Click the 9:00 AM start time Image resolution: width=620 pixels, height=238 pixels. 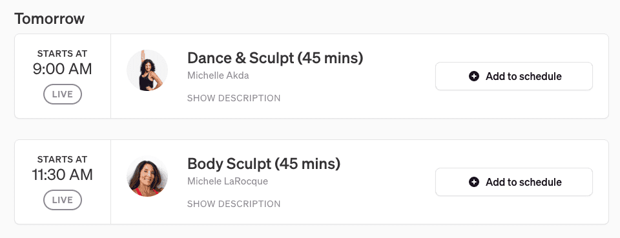(x=63, y=69)
